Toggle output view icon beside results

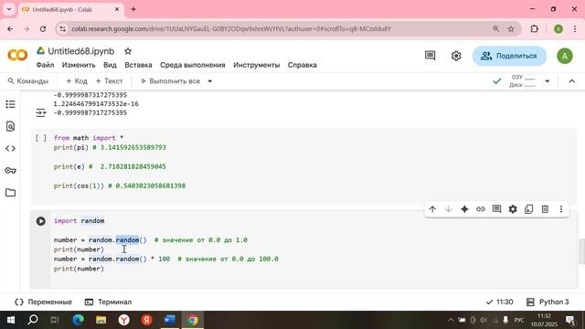[x=40, y=112]
